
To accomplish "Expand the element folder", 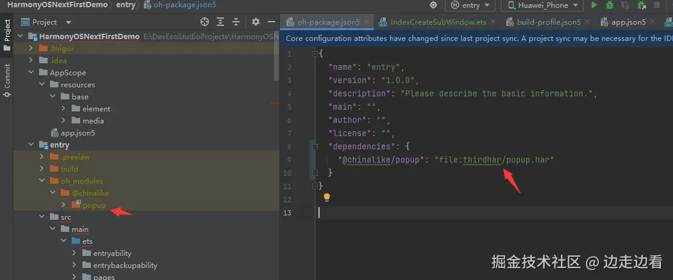I will (64, 108).
